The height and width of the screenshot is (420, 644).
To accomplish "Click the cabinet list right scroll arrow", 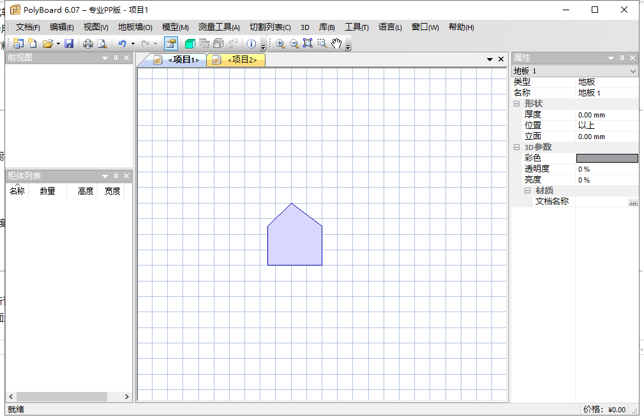I will (x=126, y=396).
